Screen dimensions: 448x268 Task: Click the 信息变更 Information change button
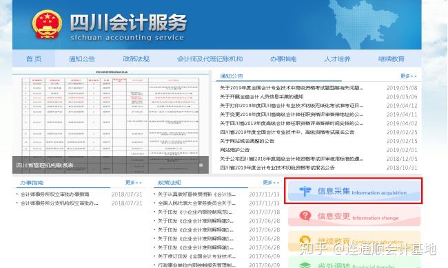(x=354, y=216)
